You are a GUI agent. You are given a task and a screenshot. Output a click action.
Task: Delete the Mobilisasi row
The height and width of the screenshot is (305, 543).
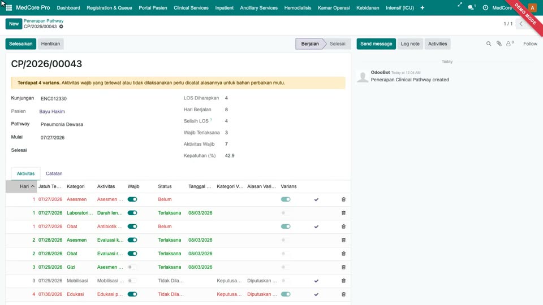[x=343, y=281]
